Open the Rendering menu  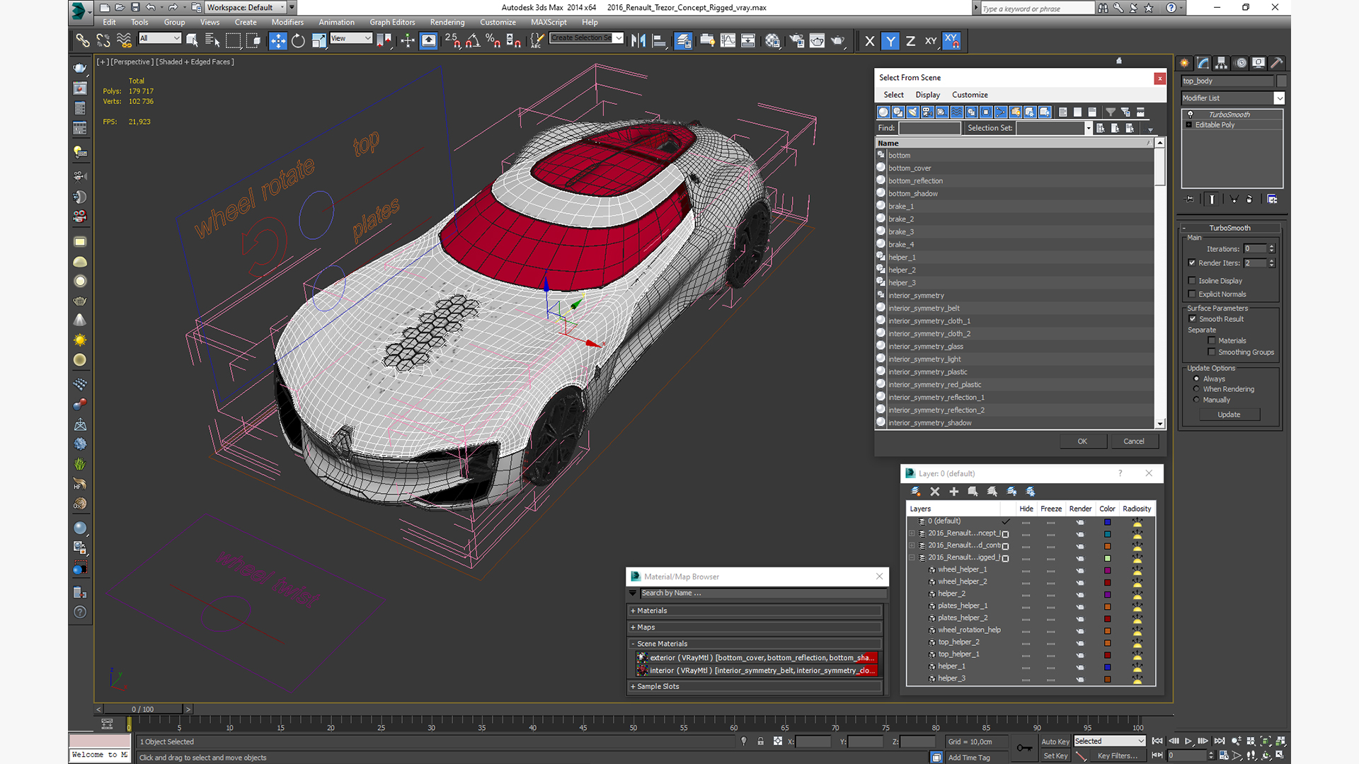[x=447, y=22]
